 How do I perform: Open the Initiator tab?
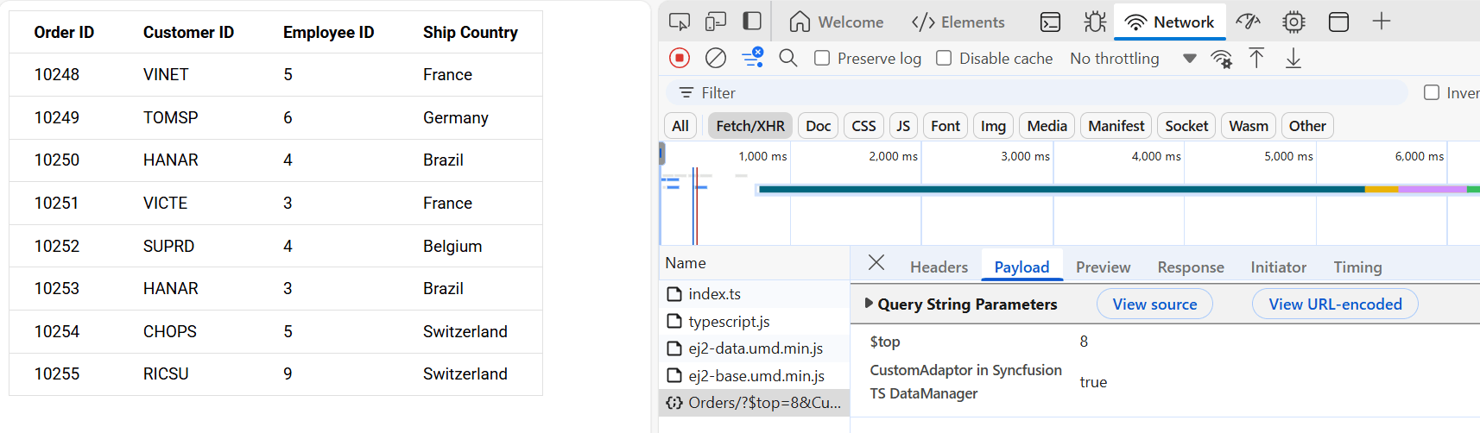(x=1278, y=267)
